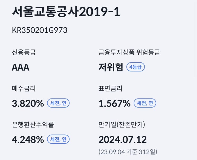Tap the 세전, 연 badge beside 3.820%
This screenshot has height=160, width=197.
click(x=58, y=103)
